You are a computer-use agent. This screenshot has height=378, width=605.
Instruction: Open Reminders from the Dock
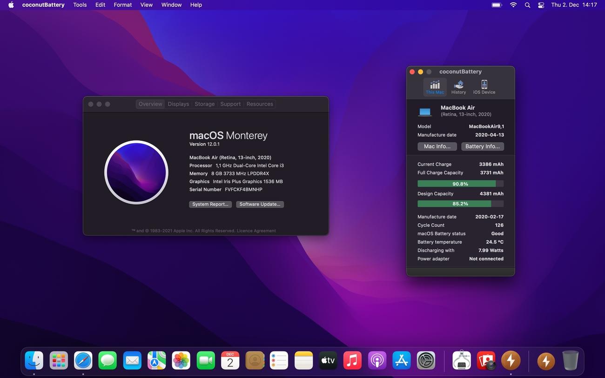279,360
